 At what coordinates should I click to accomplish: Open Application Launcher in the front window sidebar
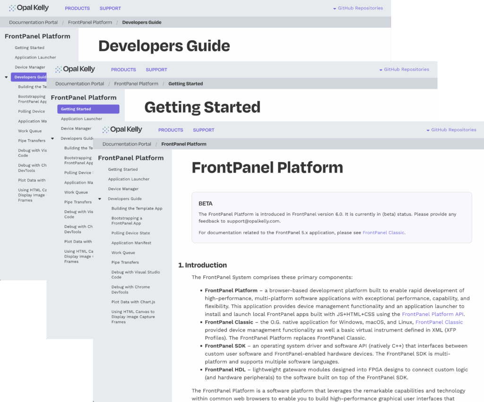(x=129, y=179)
